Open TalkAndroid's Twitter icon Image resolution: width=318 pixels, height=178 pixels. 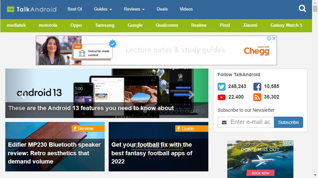pos(222,87)
